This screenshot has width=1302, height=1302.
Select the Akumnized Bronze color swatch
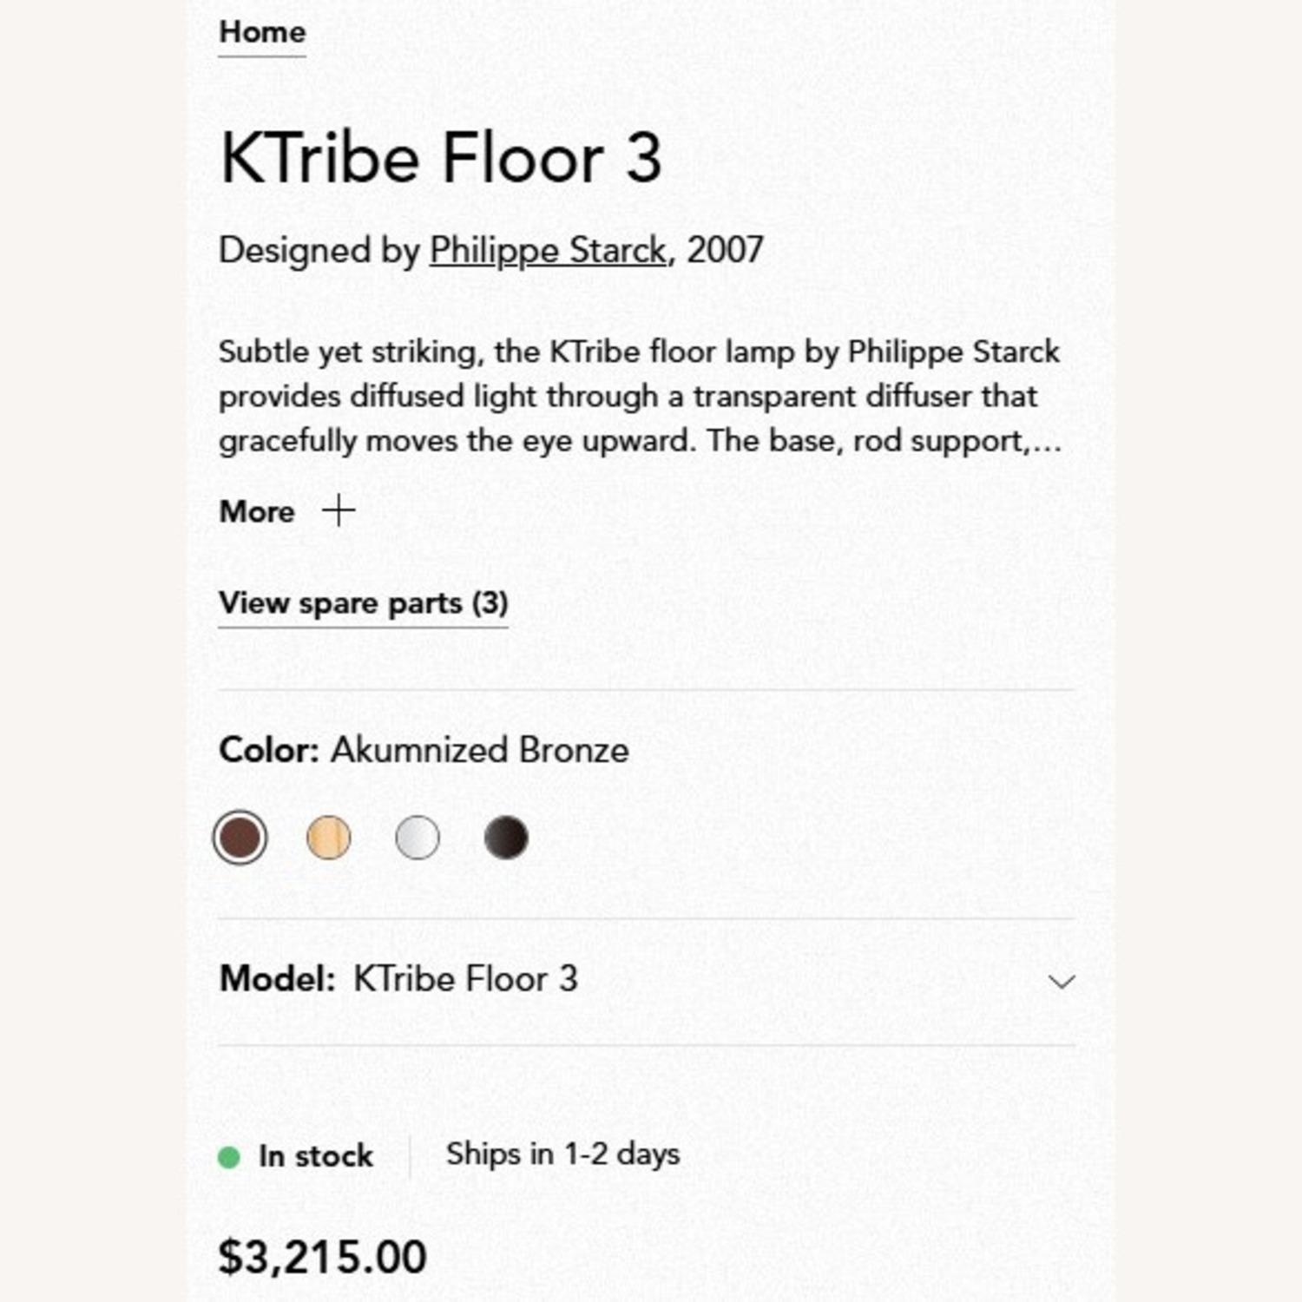pyautogui.click(x=240, y=837)
